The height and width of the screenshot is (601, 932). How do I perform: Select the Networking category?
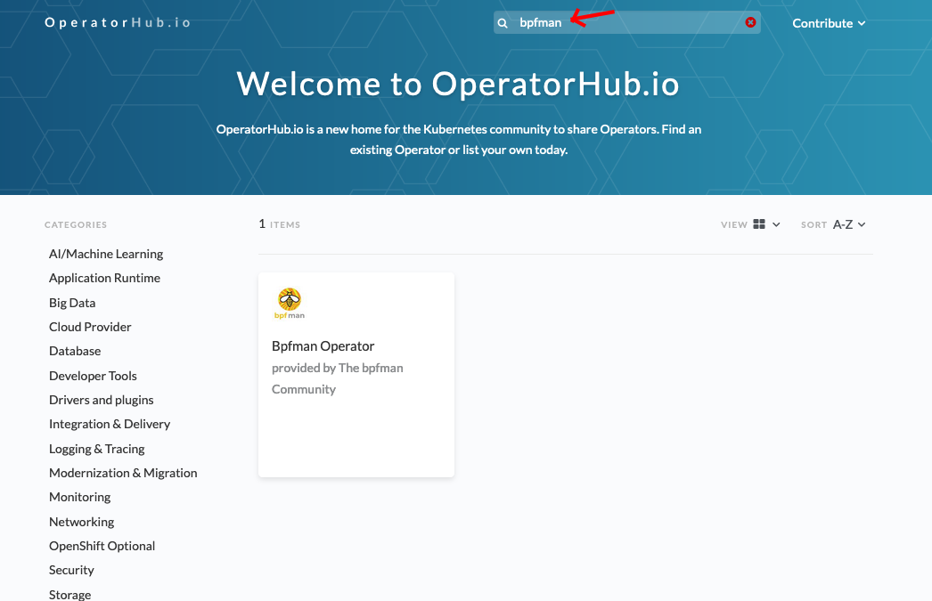tap(81, 521)
